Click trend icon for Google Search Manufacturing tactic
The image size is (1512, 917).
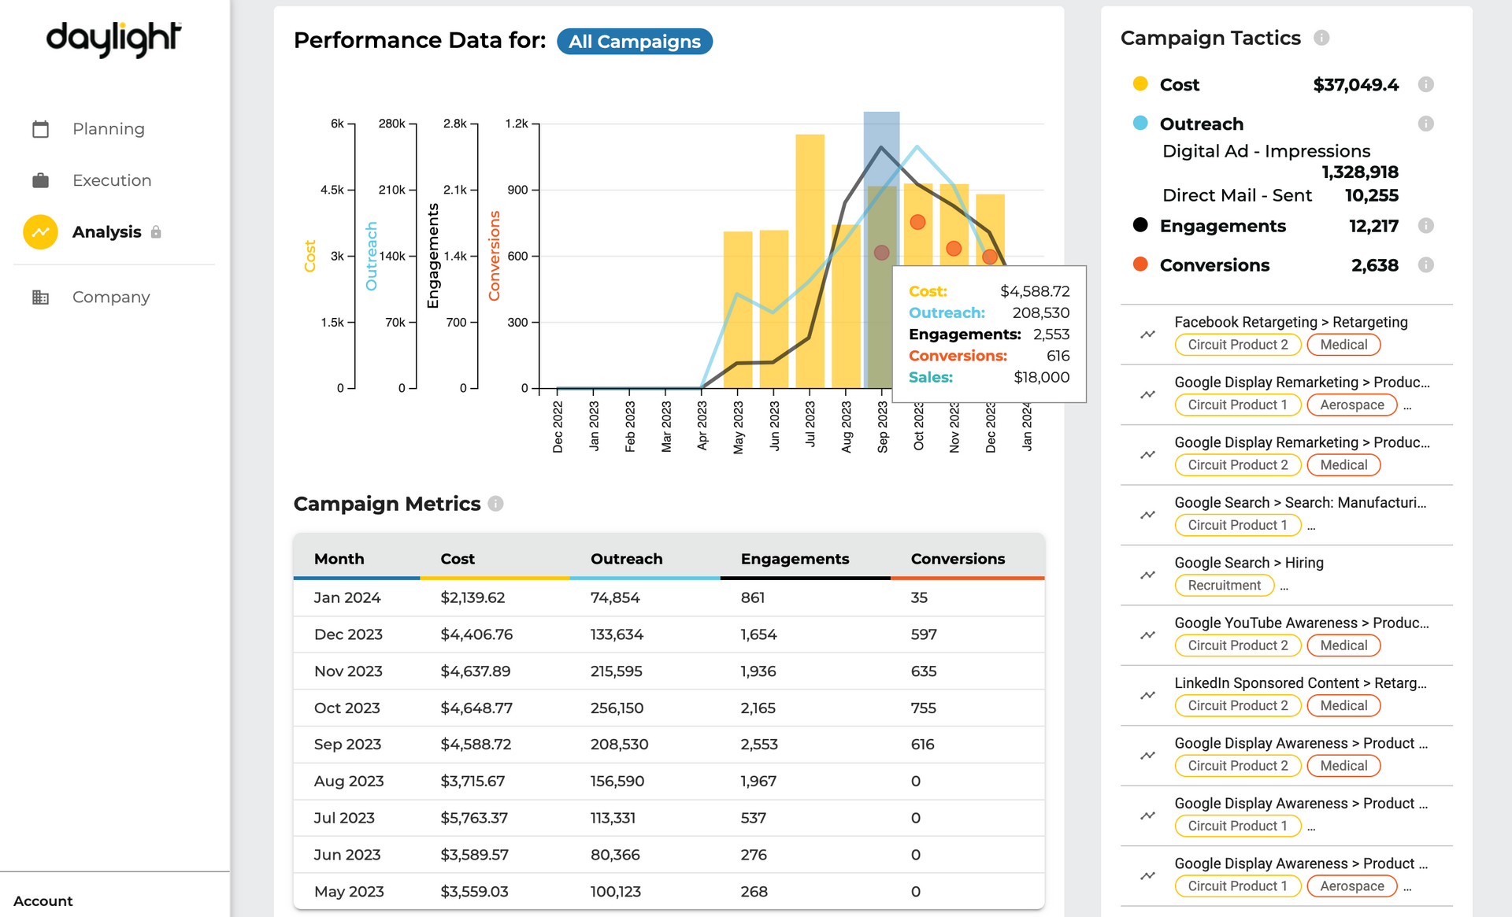[1148, 515]
